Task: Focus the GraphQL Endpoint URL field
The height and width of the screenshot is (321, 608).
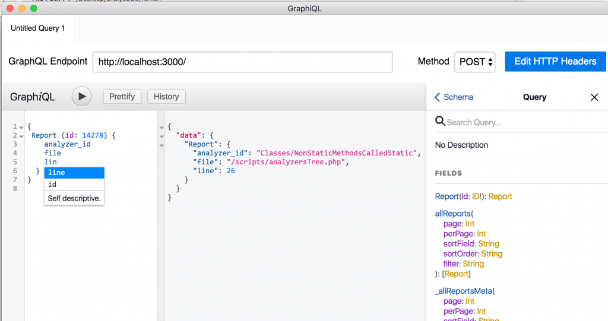Action: (243, 62)
